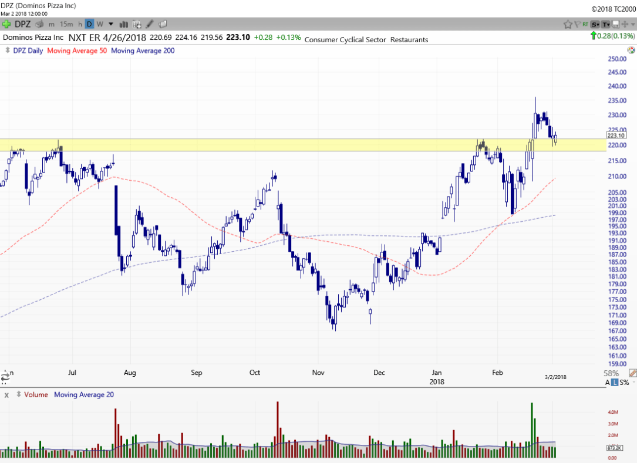Screen dimensions: 637x463
Task: Click the notes icon beside the DPZ symbol
Action: 40,24
